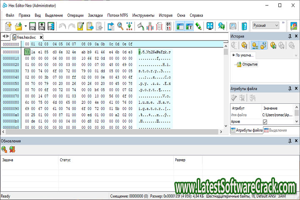Click the Go To offset icon
300x200 pixels.
pos(111,26)
